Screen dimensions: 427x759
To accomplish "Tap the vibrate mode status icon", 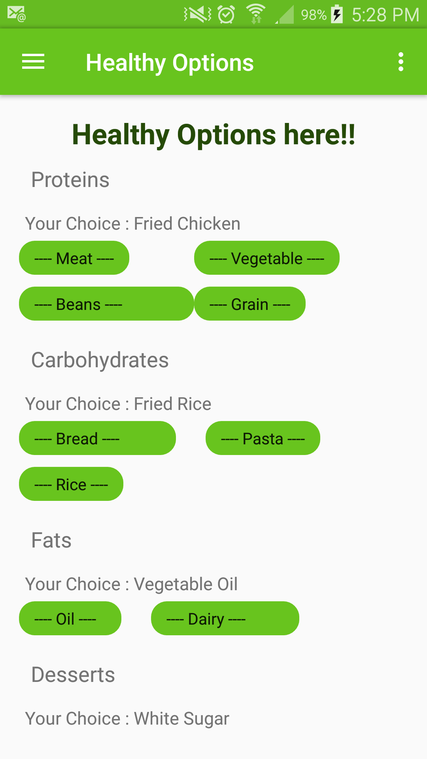I will (x=197, y=15).
